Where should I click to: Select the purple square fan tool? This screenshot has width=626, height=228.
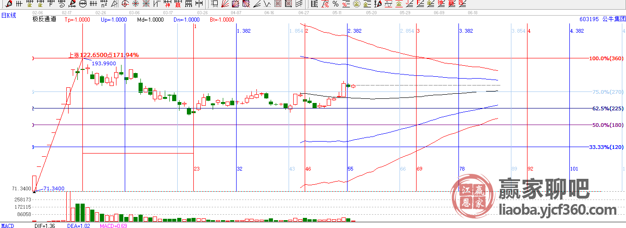(235, 4)
